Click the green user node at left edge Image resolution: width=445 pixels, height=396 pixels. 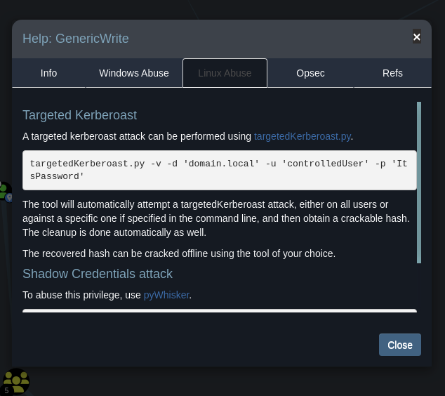[x=3, y=188]
